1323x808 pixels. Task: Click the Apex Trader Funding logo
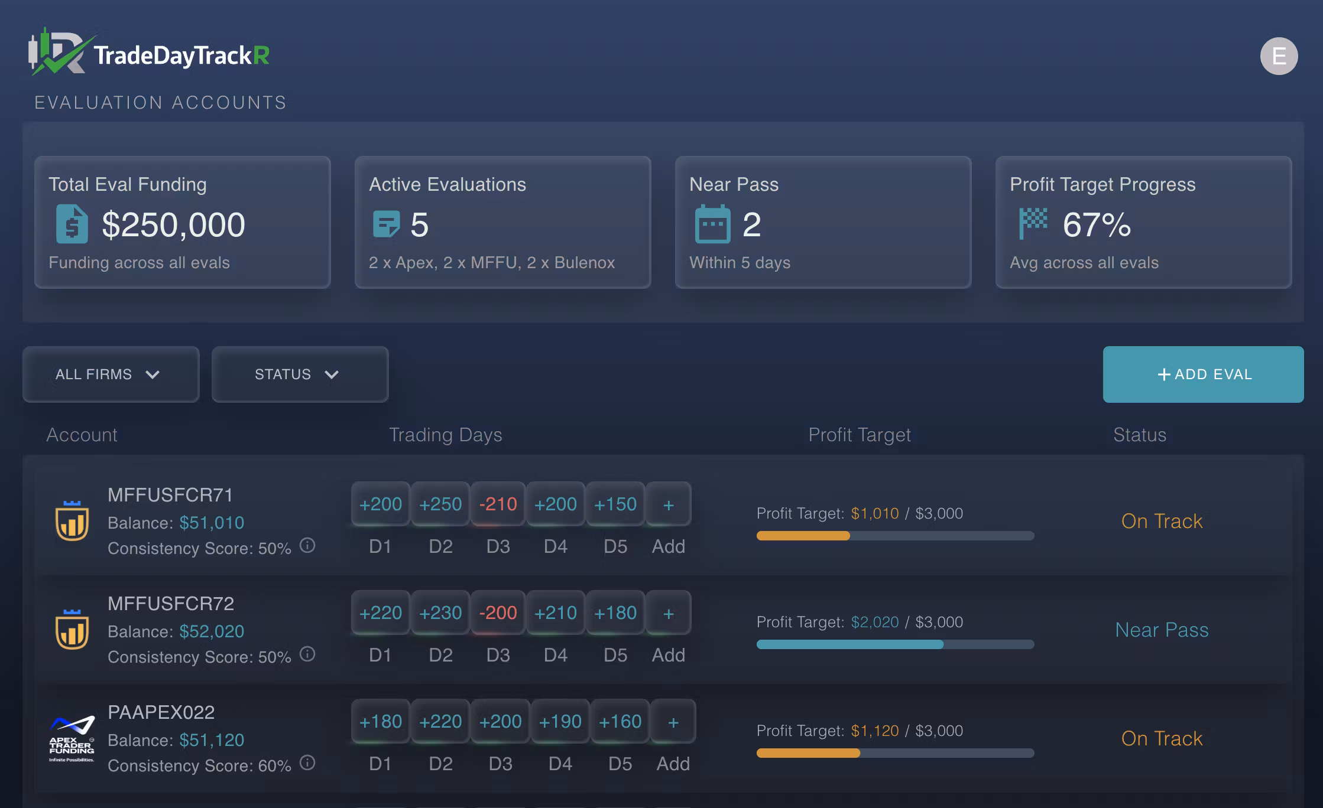[x=72, y=739]
